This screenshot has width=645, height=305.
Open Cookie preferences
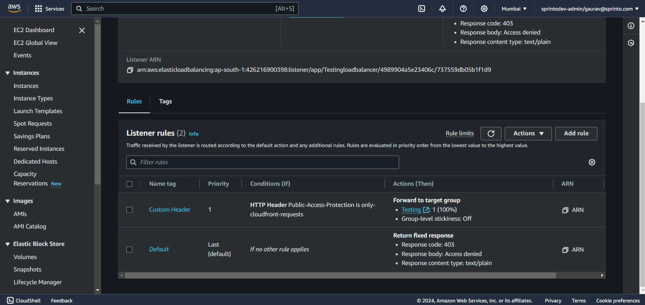(618, 300)
